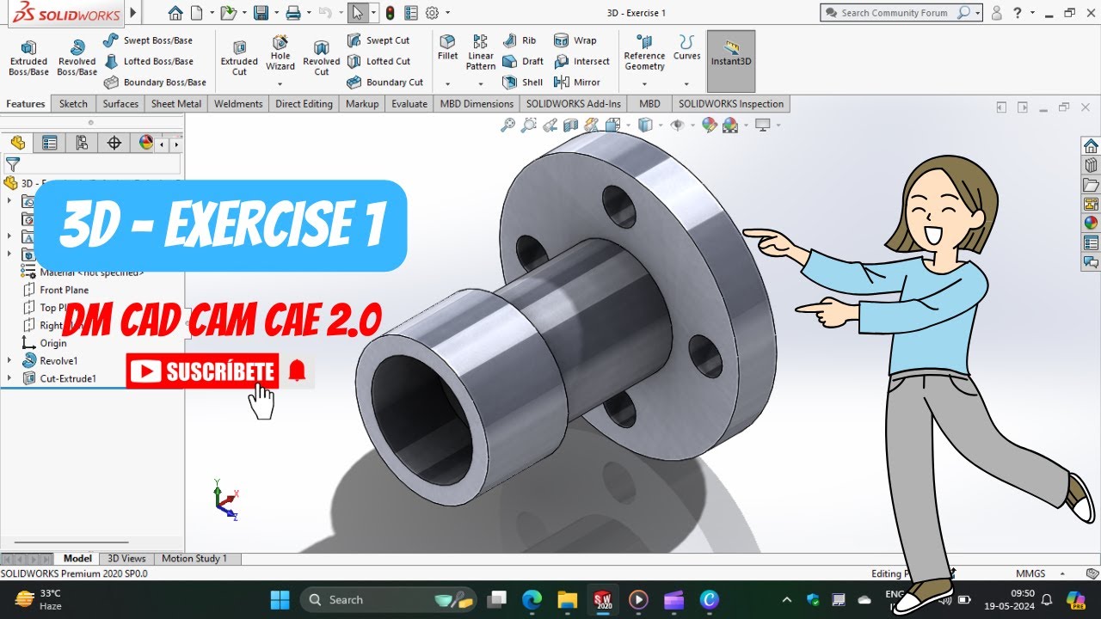This screenshot has height=619, width=1101.
Task: Toggle the Instant3D mode
Action: pyautogui.click(x=731, y=61)
